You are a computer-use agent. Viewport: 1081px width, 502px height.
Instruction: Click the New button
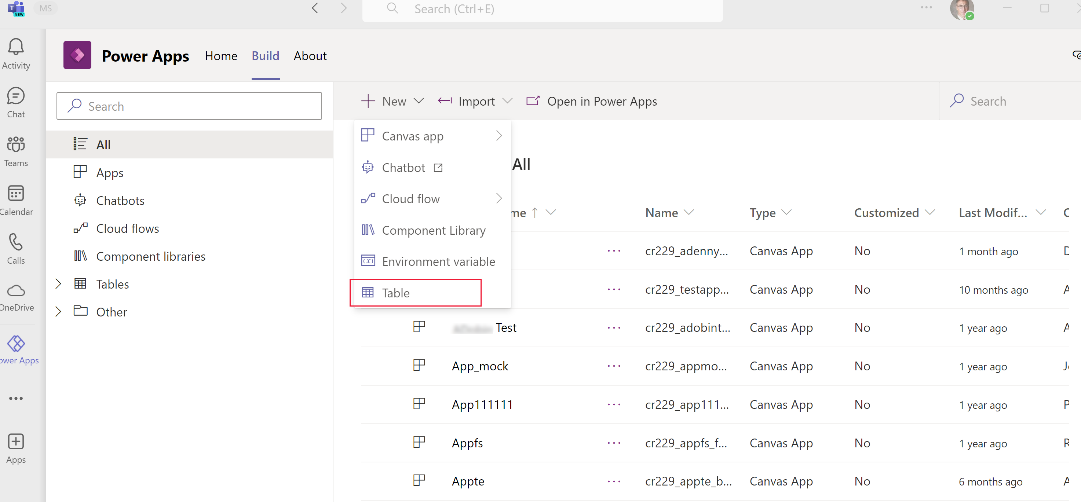pyautogui.click(x=390, y=101)
